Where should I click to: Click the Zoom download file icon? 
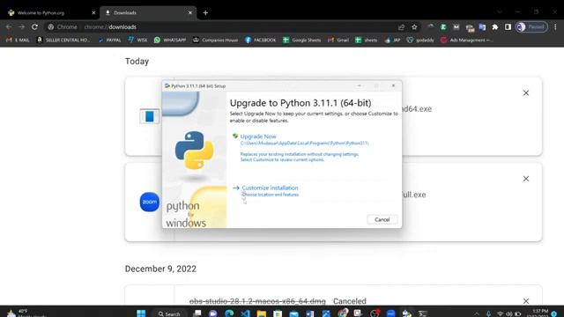pos(149,202)
